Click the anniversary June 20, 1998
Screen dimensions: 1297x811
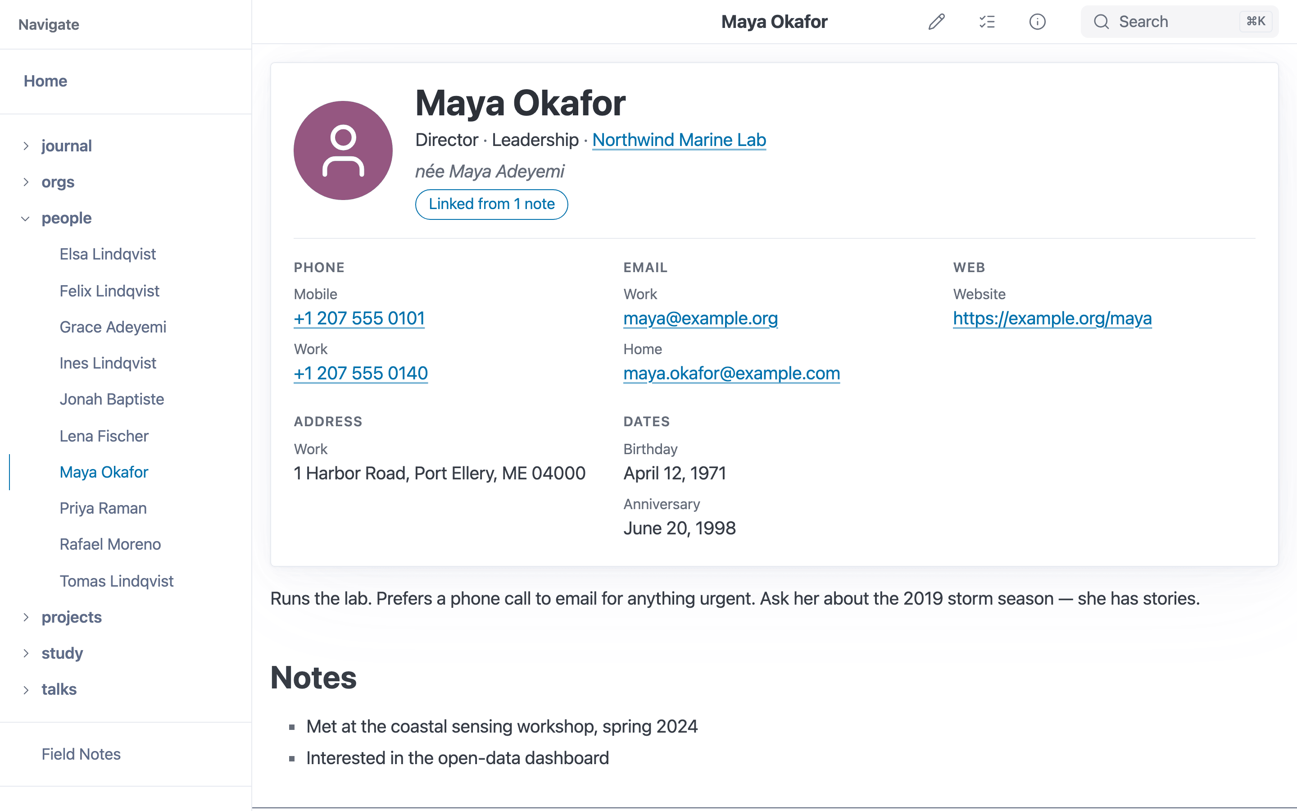pos(680,529)
